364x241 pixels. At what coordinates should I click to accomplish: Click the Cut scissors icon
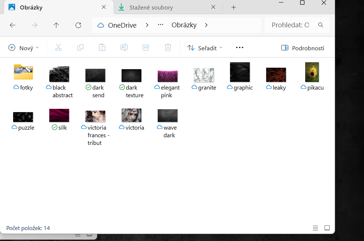pos(58,47)
